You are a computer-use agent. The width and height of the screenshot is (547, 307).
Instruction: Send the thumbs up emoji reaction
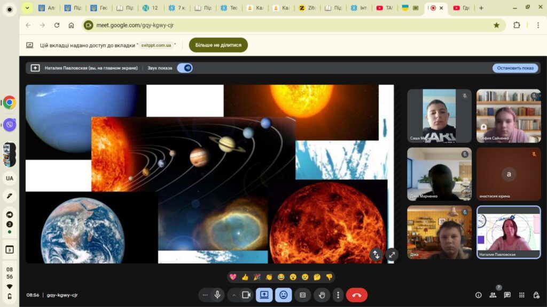(x=245, y=277)
